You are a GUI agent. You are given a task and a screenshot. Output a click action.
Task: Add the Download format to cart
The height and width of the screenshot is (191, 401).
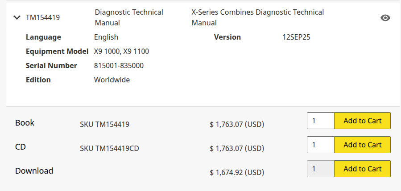coord(362,169)
